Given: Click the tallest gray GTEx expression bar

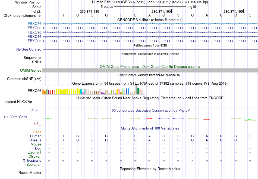Looking at the screenshot, I should pyautogui.click(x=136, y=90).
